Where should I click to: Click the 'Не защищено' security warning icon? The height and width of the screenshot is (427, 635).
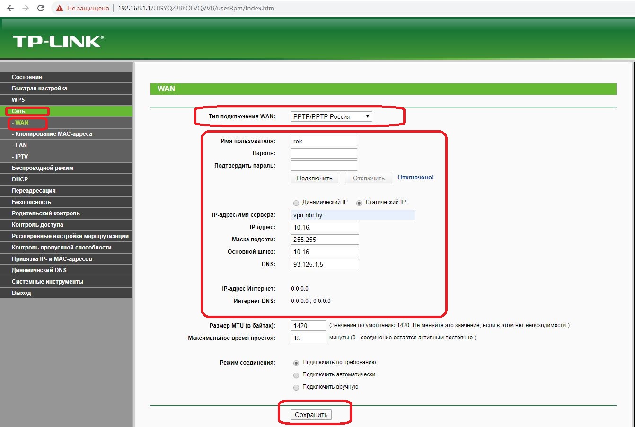(60, 8)
